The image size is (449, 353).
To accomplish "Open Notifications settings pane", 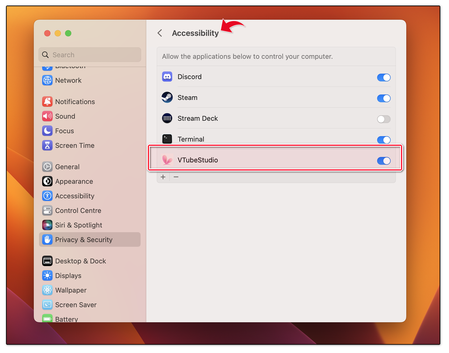I will (89, 101).
